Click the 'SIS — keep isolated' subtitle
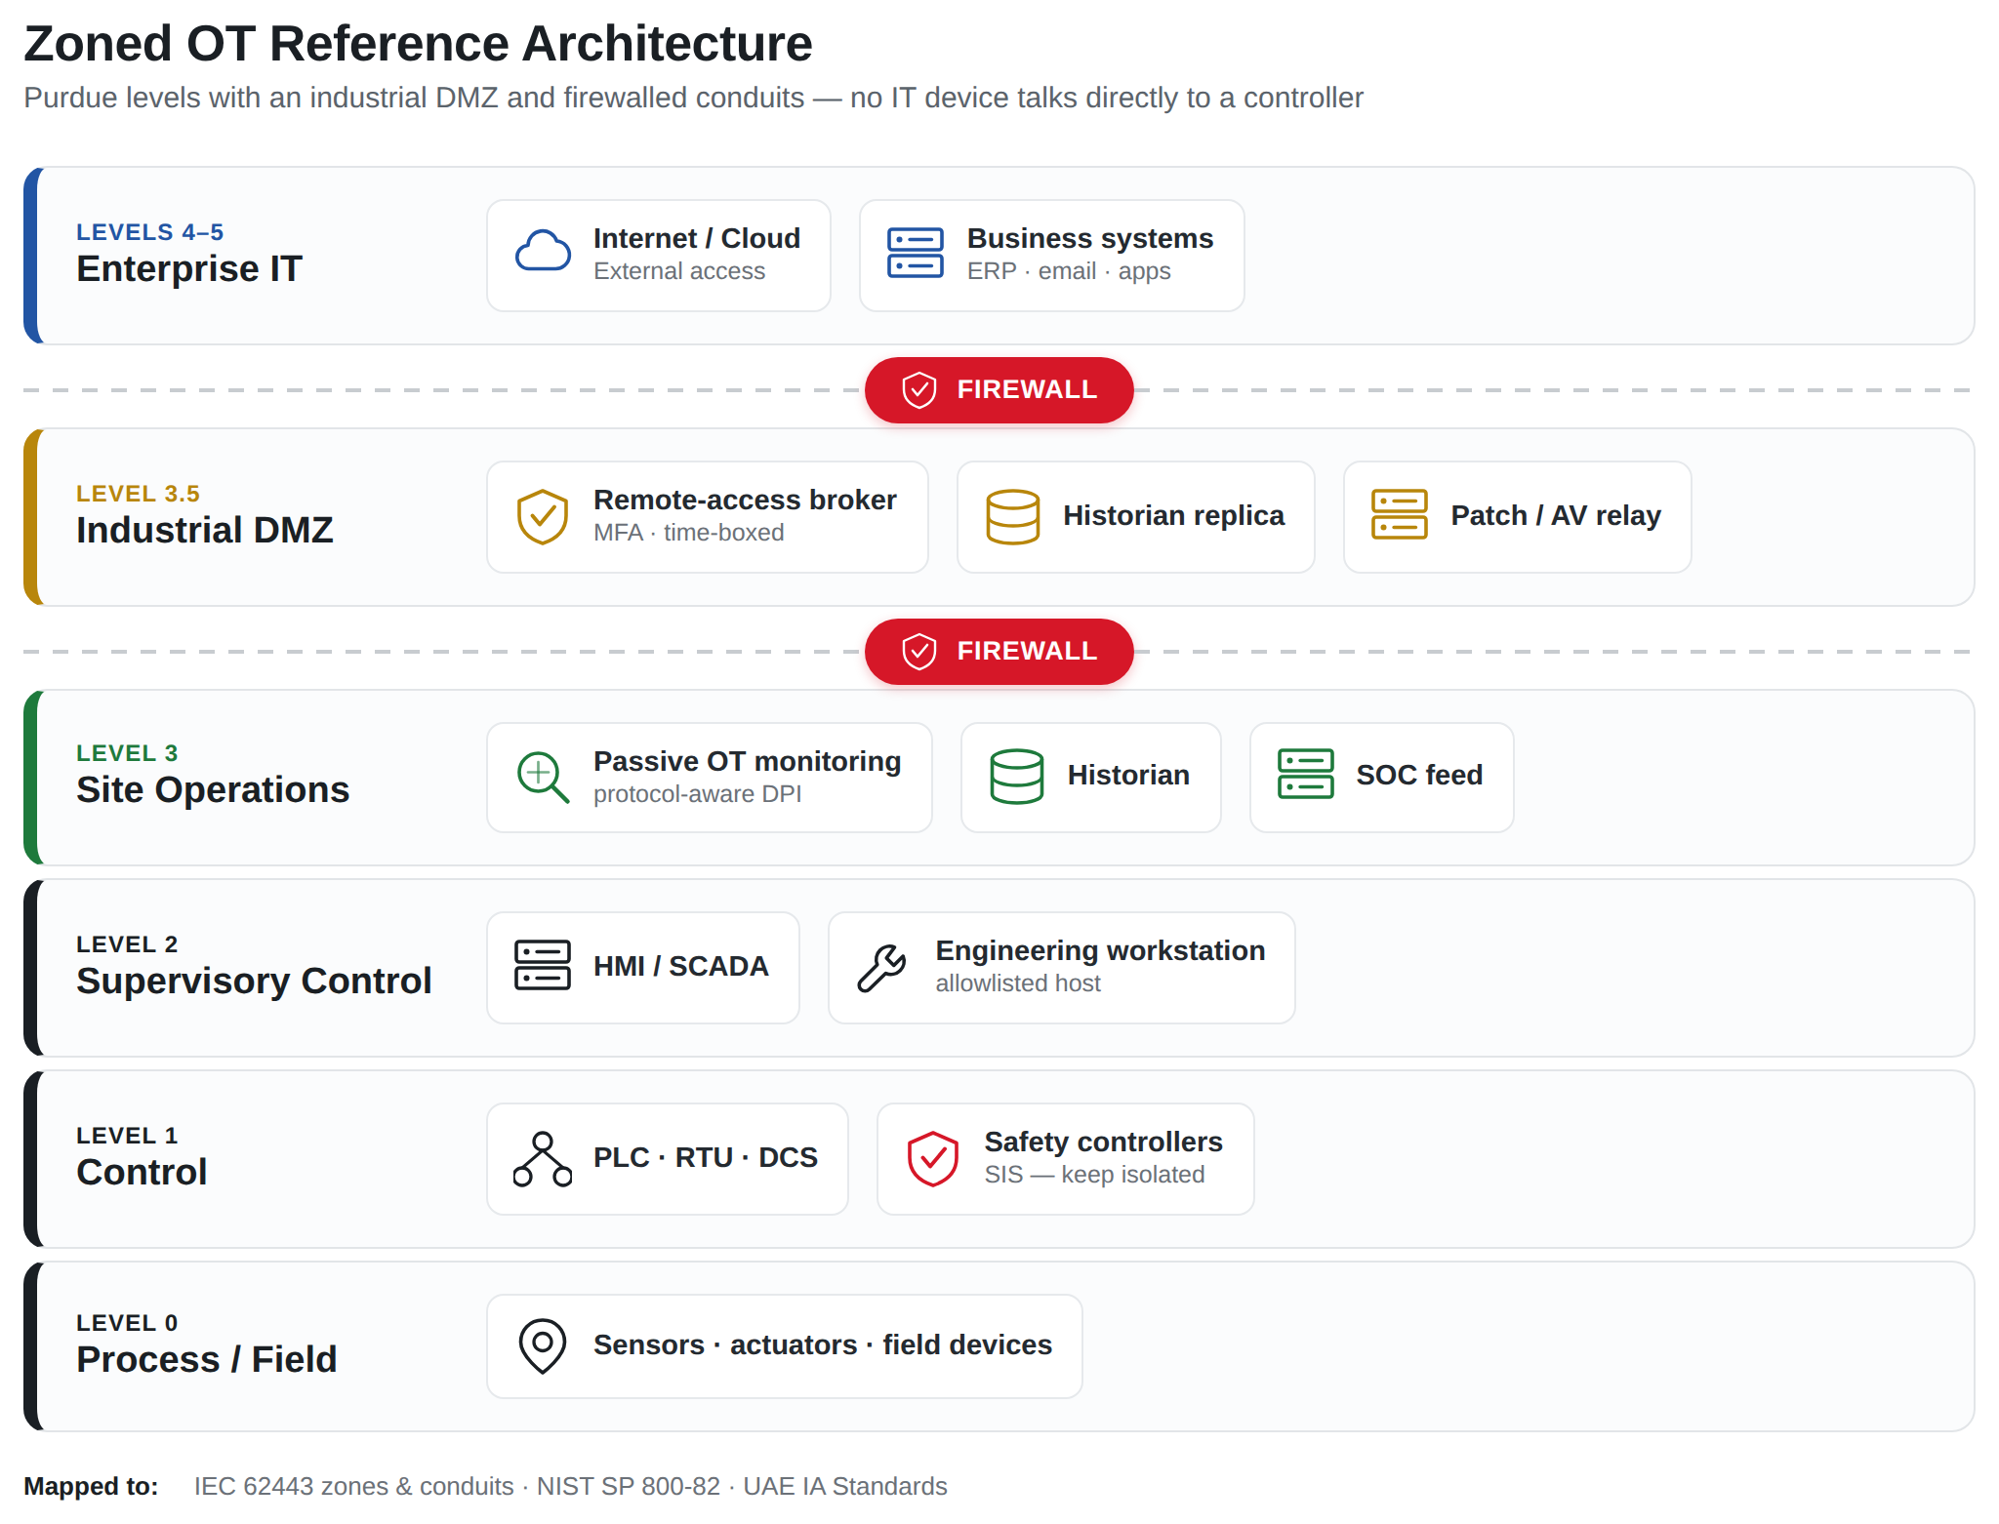1999x1524 pixels. pyautogui.click(x=1094, y=1175)
